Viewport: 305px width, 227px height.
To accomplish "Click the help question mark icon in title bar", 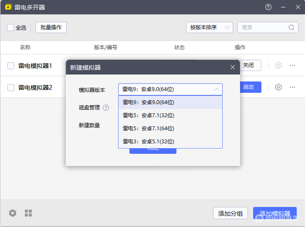I will click(x=268, y=7).
